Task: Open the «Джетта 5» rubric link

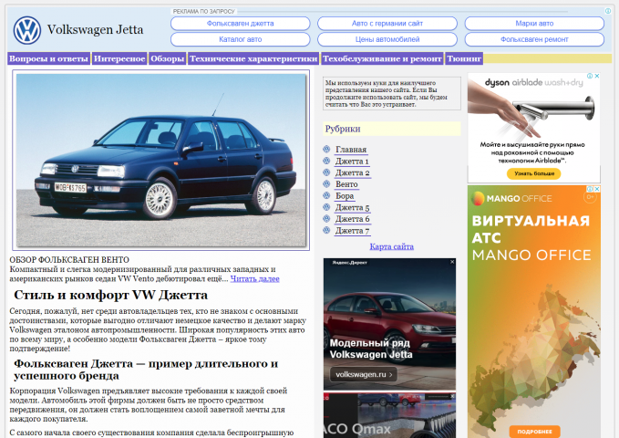Action: point(352,207)
